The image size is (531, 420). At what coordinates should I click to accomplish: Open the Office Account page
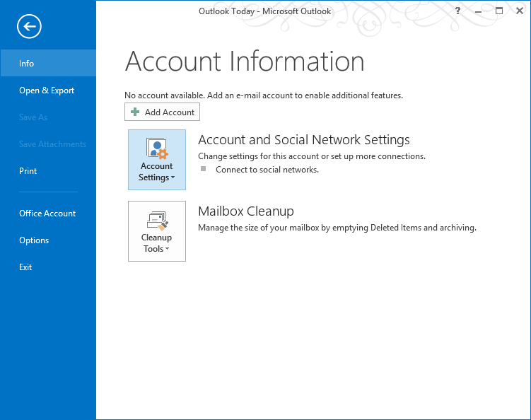[x=47, y=214]
